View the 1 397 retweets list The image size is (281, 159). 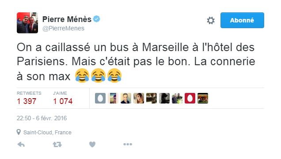point(27,101)
